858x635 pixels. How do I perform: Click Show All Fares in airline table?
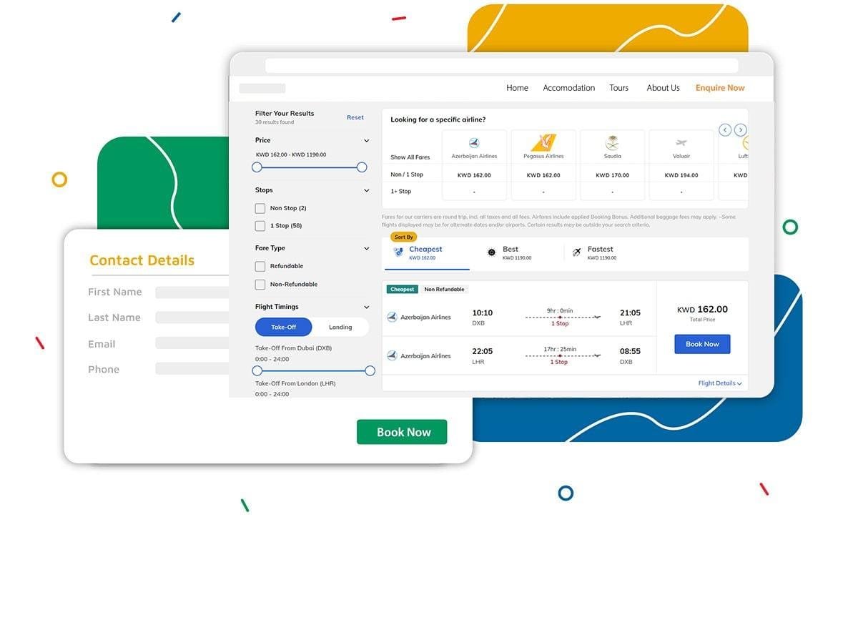pos(410,157)
